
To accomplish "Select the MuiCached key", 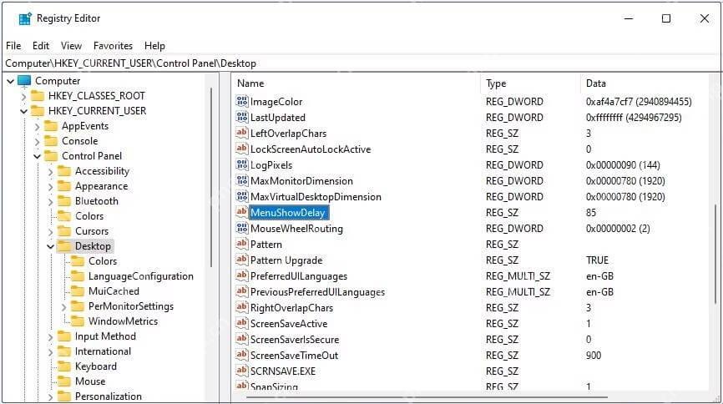I will pyautogui.click(x=114, y=291).
